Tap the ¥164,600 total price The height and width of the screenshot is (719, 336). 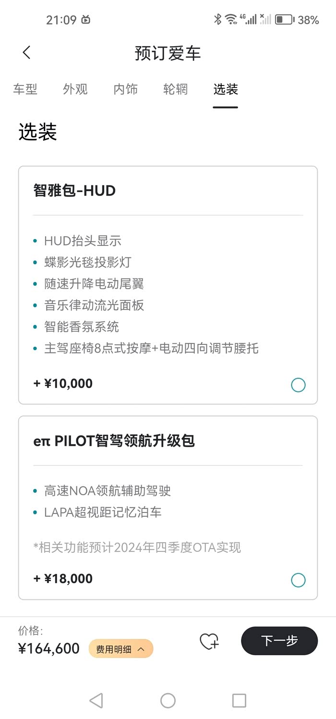(49, 648)
